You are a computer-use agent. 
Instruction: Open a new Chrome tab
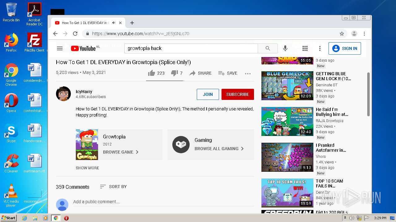[132, 23]
